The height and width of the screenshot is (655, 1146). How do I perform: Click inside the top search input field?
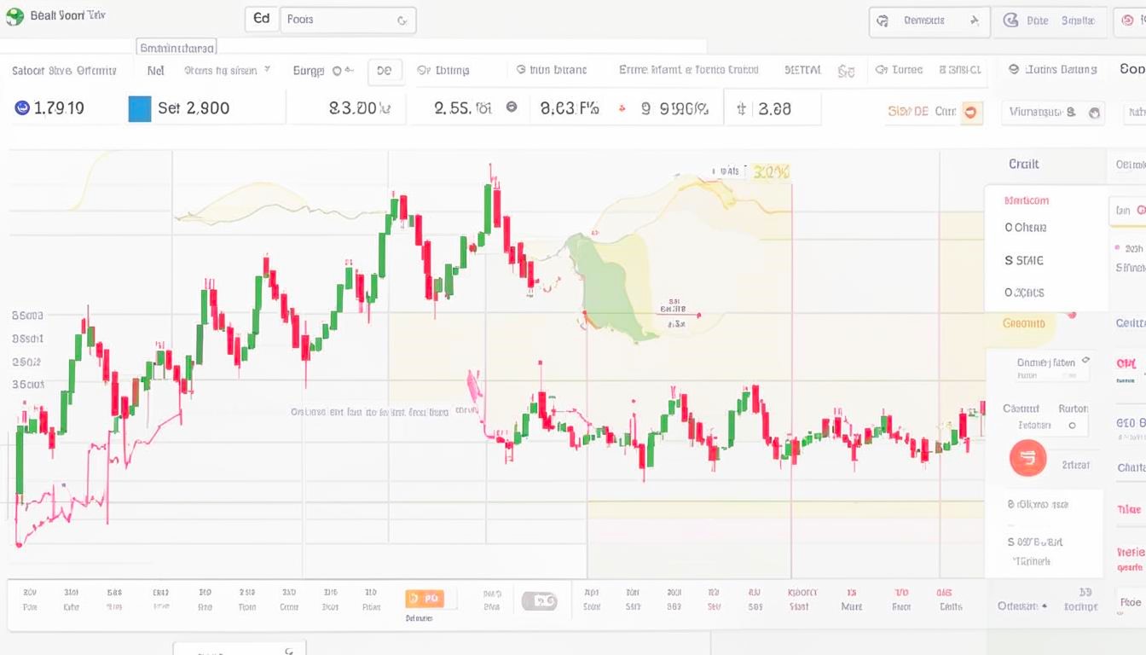(x=341, y=19)
